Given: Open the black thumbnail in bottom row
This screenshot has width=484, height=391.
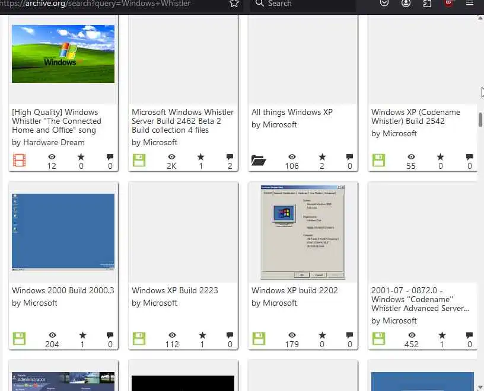Looking at the screenshot, I should (x=183, y=383).
